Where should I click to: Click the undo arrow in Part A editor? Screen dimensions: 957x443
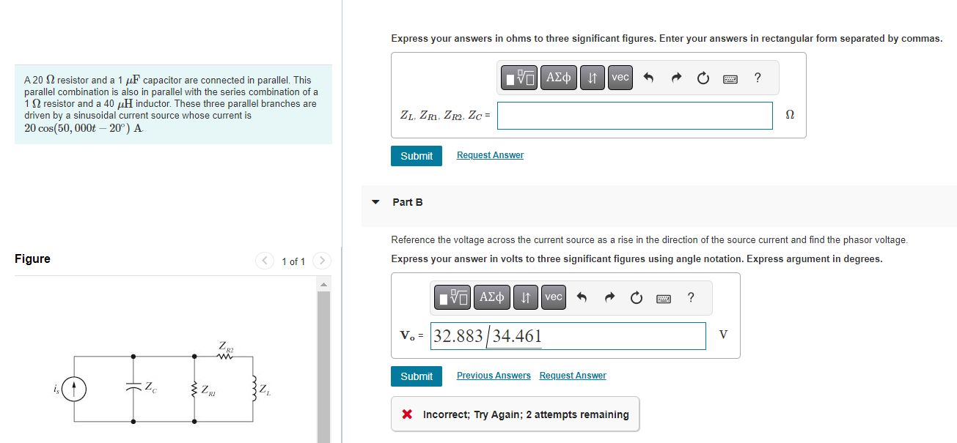tap(650, 77)
